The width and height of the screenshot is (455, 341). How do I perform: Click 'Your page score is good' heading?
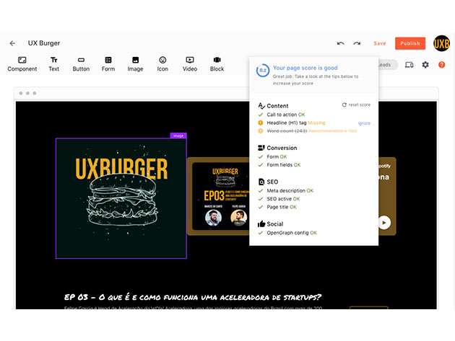[305, 68]
